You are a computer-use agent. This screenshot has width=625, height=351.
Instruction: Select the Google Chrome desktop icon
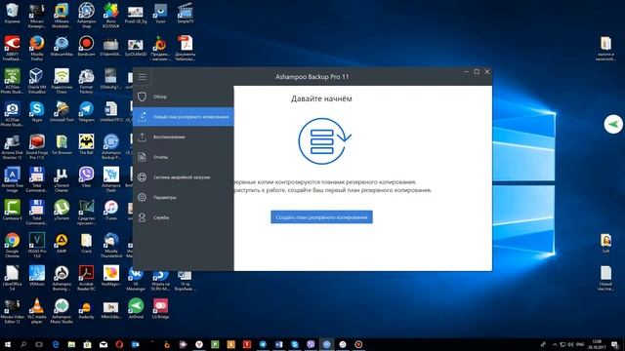[x=12, y=245]
